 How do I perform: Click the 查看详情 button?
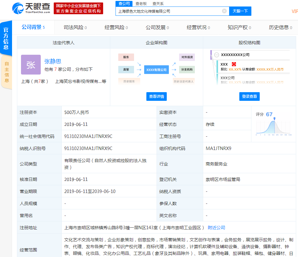click(157, 96)
